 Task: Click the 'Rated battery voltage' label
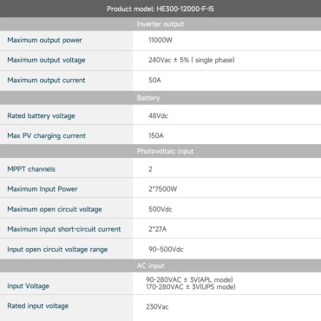pos(41,115)
